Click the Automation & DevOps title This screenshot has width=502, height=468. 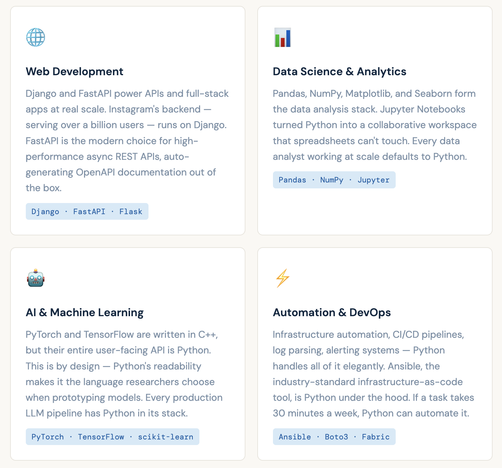(332, 312)
